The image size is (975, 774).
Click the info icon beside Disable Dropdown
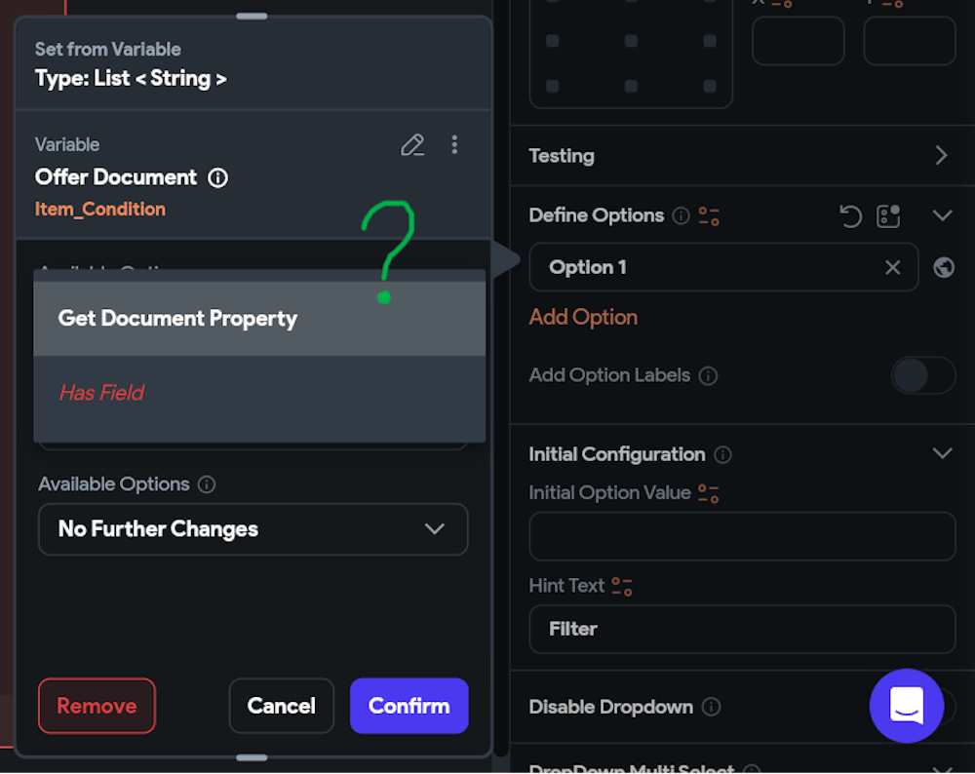pyautogui.click(x=712, y=707)
